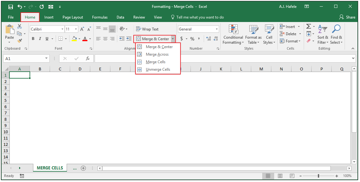Click the Insert function fx button
Screen dimensions: 360x182
tap(88, 58)
